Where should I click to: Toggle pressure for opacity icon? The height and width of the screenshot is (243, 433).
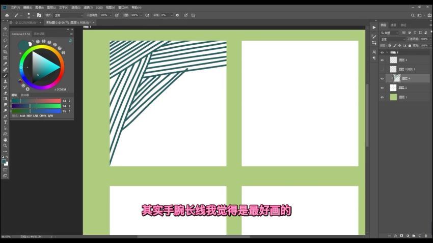tap(117, 15)
